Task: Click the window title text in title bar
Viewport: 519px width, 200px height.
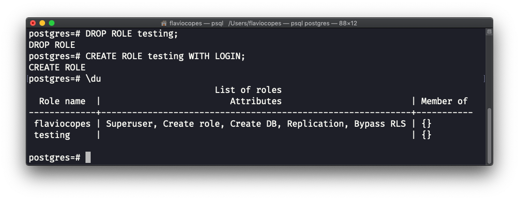Action: click(x=263, y=23)
